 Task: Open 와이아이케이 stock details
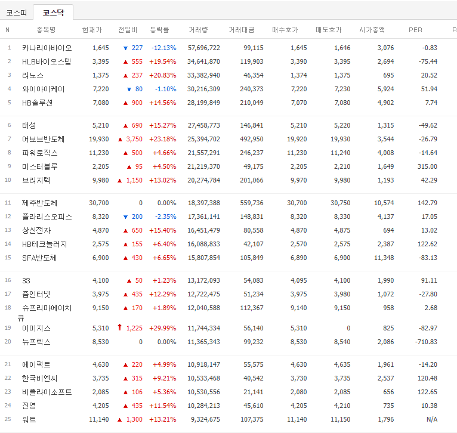point(43,89)
